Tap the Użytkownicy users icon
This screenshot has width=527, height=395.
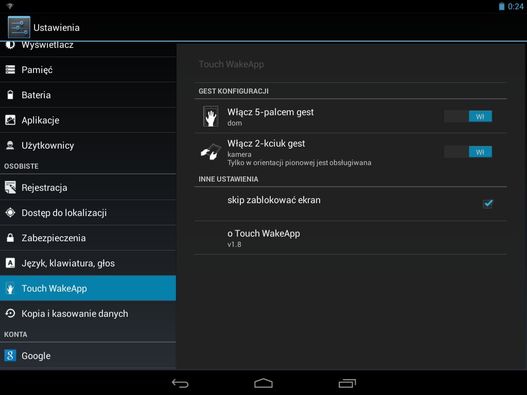tap(10, 145)
